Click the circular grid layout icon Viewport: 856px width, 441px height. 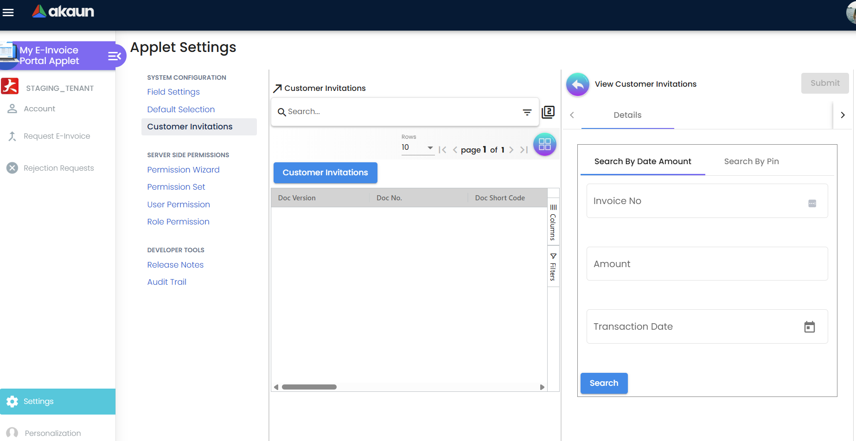[545, 144]
